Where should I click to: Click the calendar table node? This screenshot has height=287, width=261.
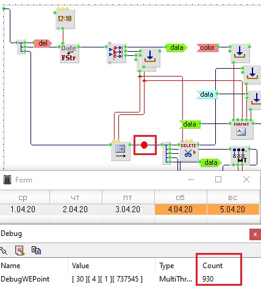121,151
